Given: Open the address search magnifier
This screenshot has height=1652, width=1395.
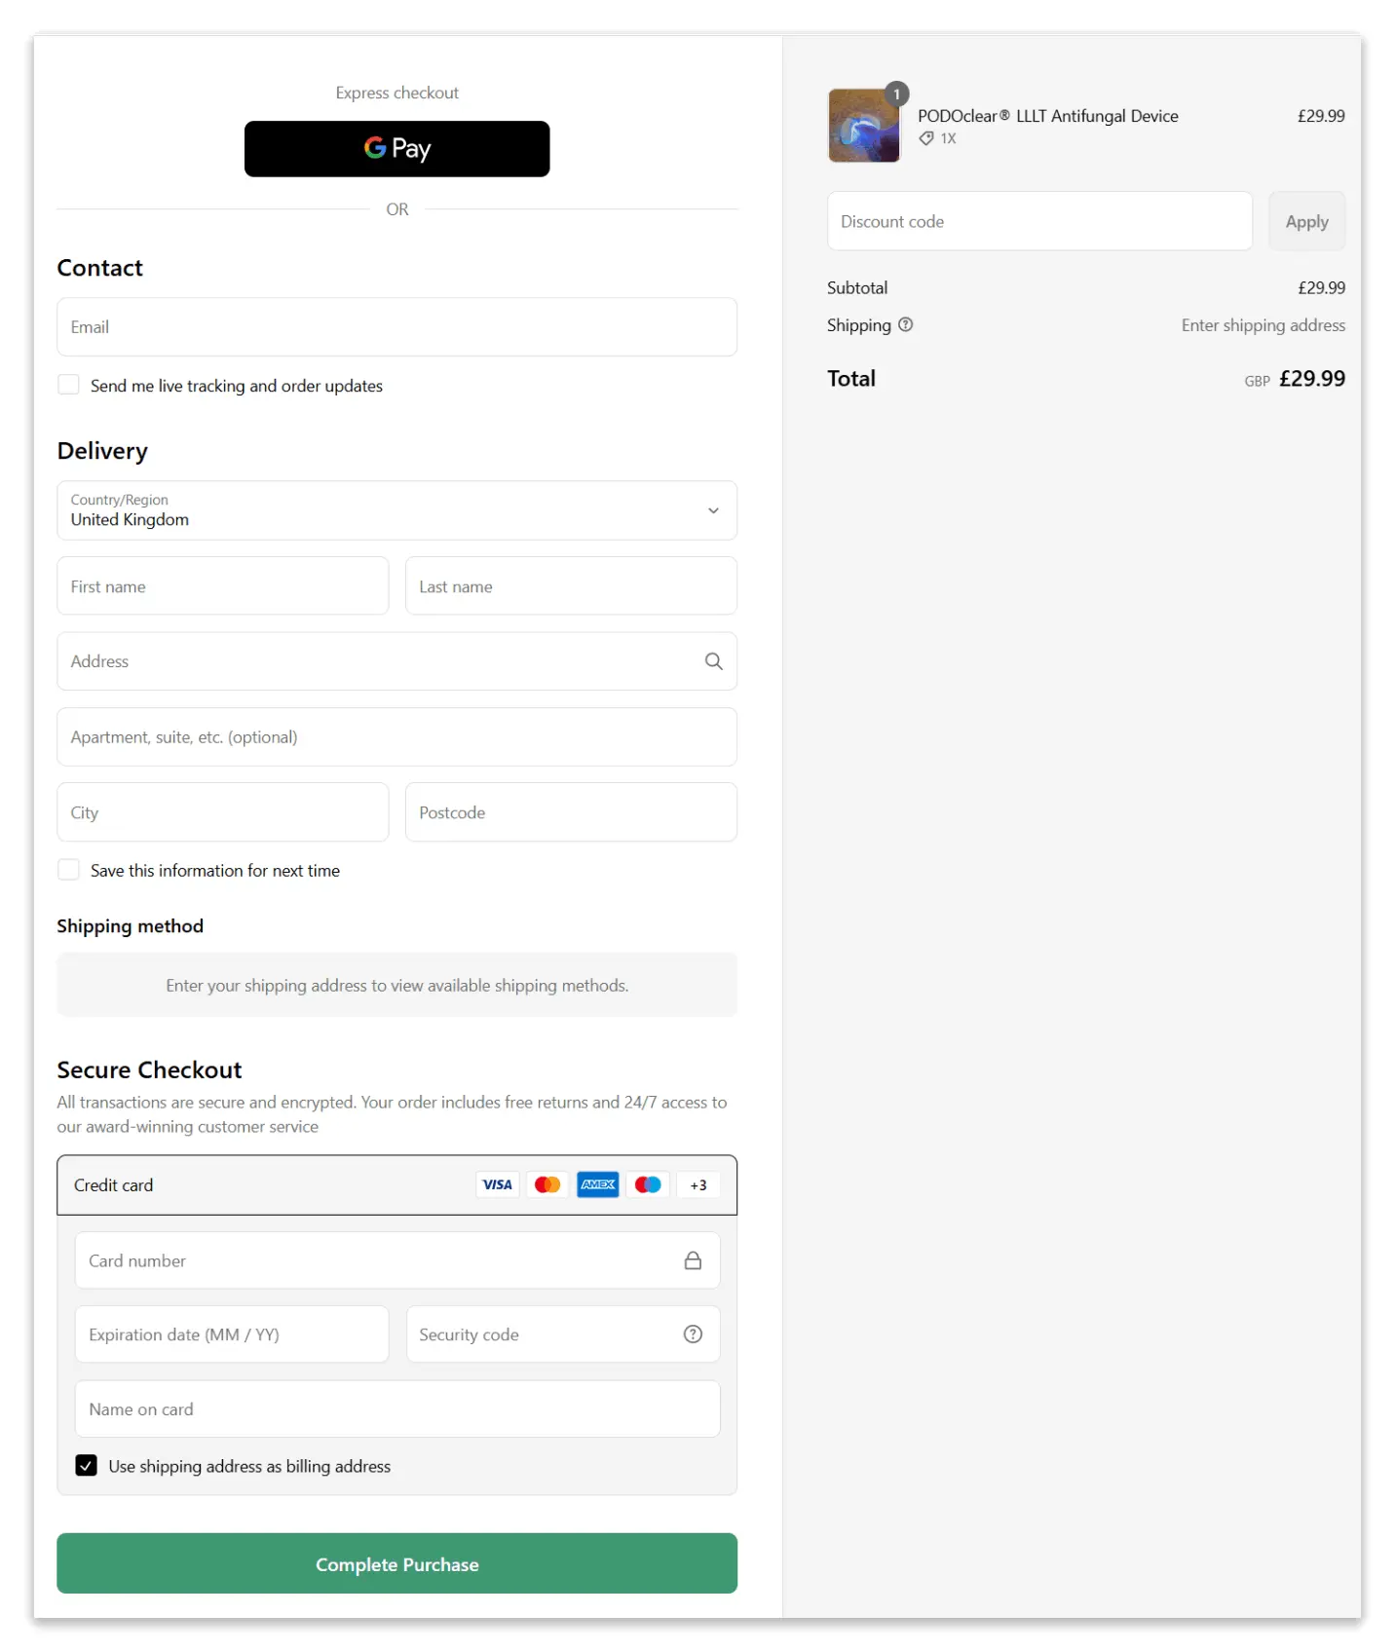Looking at the screenshot, I should pos(713,661).
